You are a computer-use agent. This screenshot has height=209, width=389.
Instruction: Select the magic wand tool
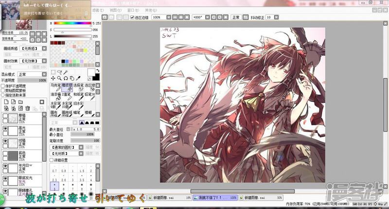click(66, 72)
